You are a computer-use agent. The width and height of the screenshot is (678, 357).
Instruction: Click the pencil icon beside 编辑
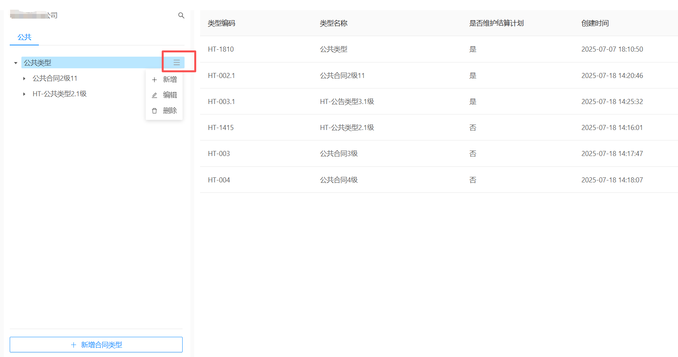coord(154,95)
